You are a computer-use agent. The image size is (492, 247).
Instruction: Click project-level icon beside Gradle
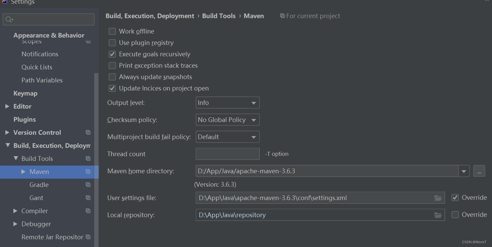(x=88, y=185)
